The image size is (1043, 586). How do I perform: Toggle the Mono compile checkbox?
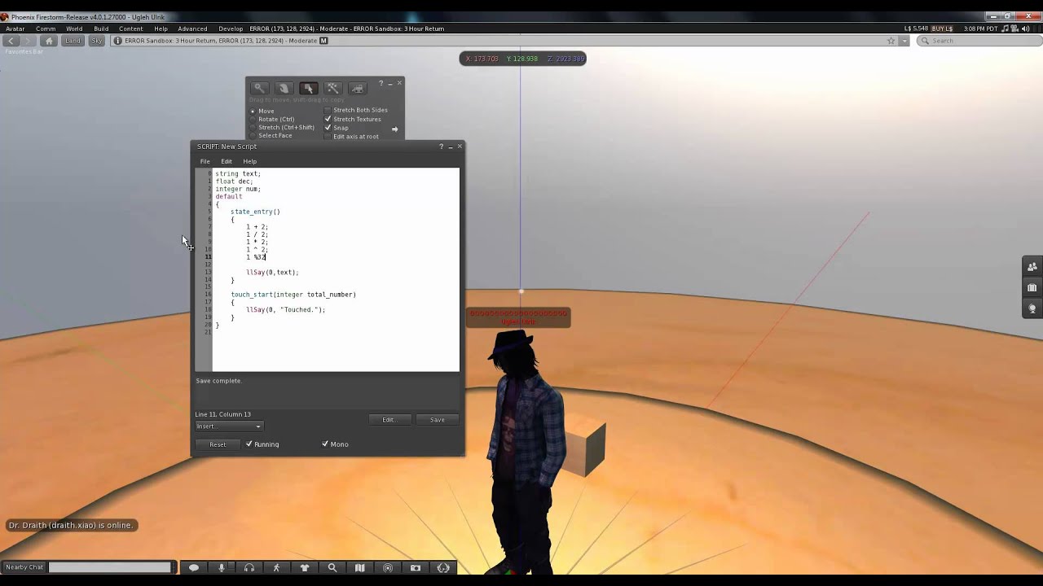[335, 444]
